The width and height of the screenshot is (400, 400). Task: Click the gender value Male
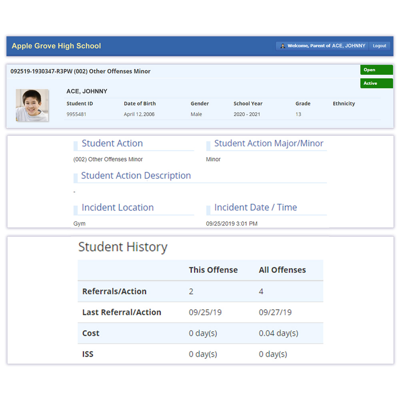[196, 114]
